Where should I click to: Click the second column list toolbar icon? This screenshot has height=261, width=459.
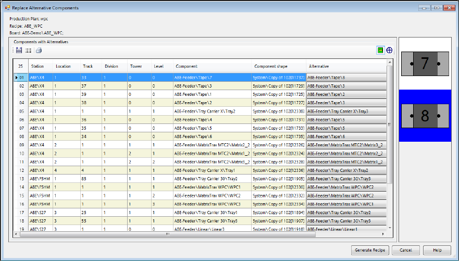(x=28, y=51)
